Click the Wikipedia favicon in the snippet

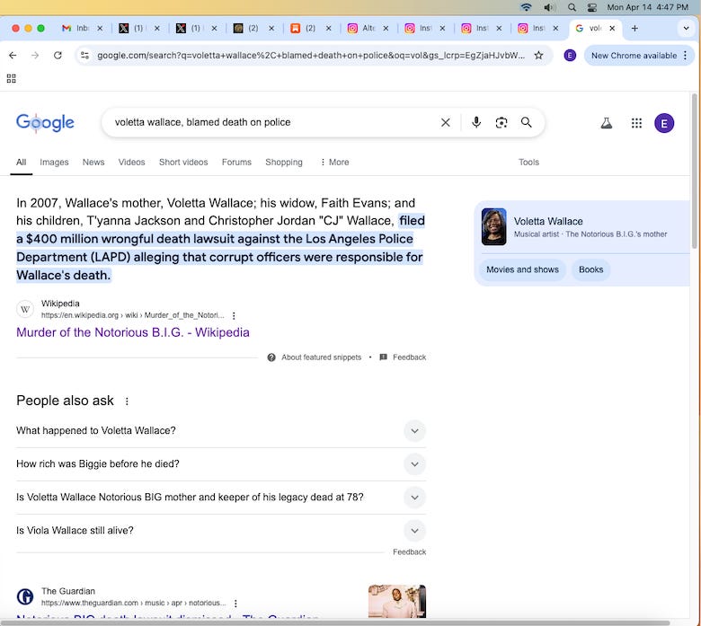[x=25, y=309]
